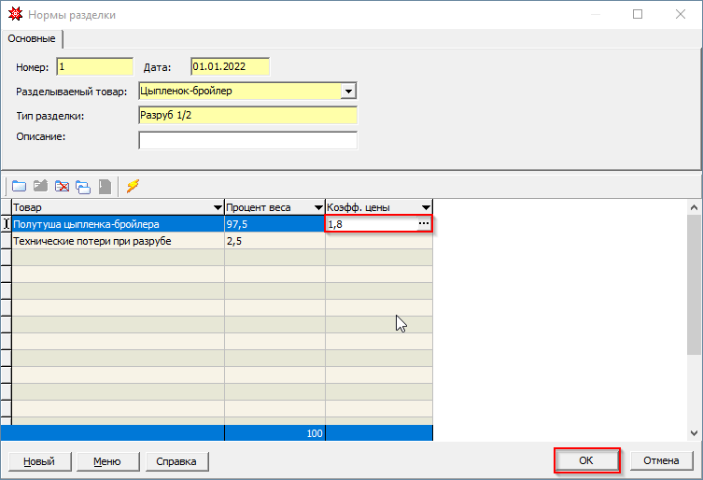Click the new record folder icon

19,186
